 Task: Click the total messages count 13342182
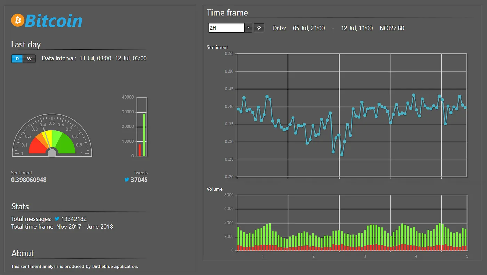[74, 219]
